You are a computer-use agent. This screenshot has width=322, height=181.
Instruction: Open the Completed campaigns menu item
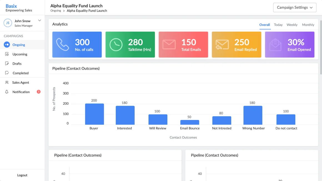(x=22, y=73)
